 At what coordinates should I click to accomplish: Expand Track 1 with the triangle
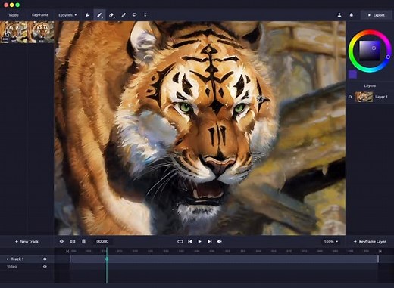(8, 259)
